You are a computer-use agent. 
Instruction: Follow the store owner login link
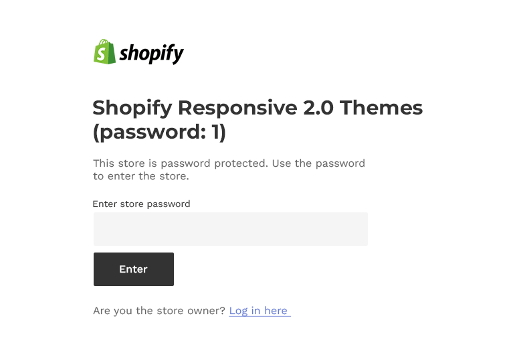coord(259,311)
